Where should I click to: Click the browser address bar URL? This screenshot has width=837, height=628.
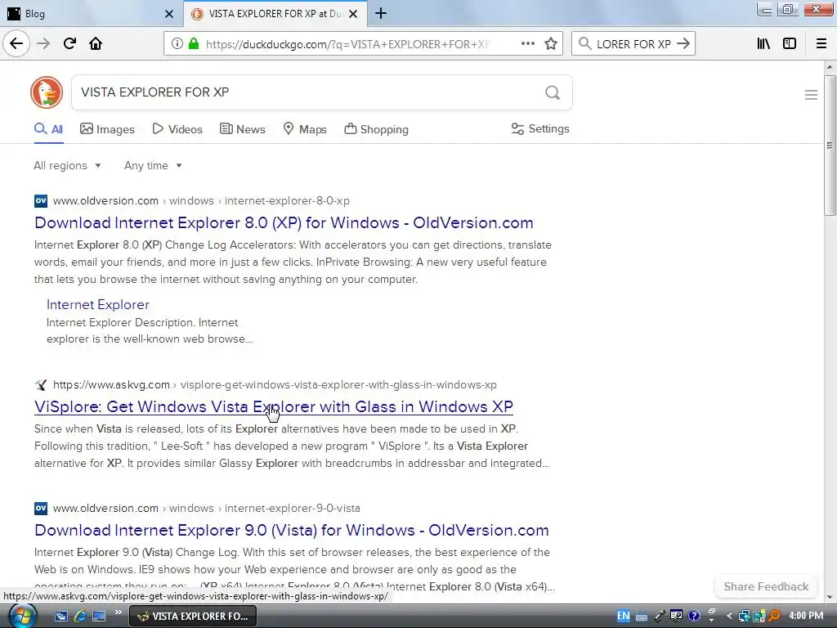(347, 44)
